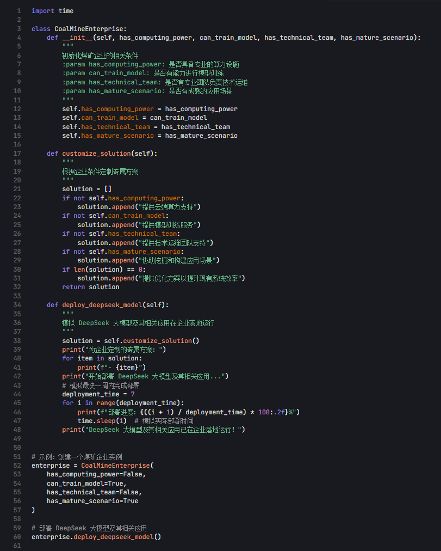Click the '部署进度' print statement on line 46
441x551 pixels.
click(188, 412)
